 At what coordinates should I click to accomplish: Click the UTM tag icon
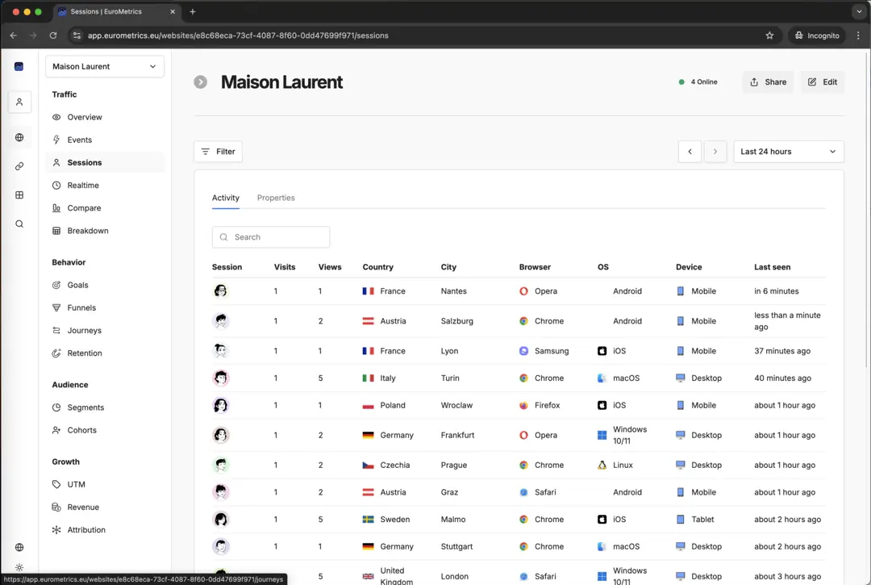[56, 484]
